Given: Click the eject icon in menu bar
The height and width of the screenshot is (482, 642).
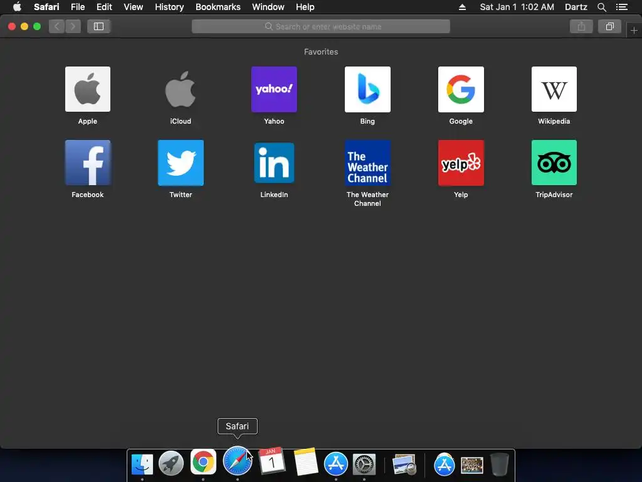Looking at the screenshot, I should (x=462, y=7).
